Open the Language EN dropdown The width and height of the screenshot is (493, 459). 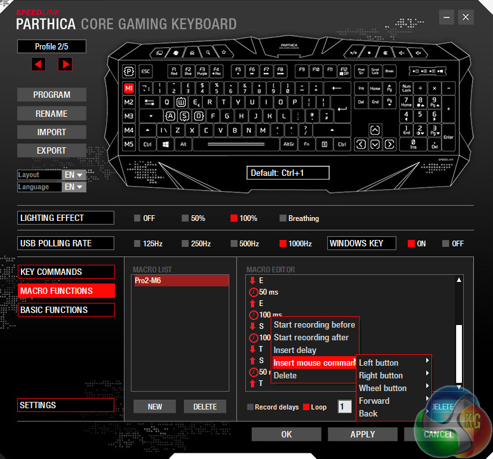[74, 187]
